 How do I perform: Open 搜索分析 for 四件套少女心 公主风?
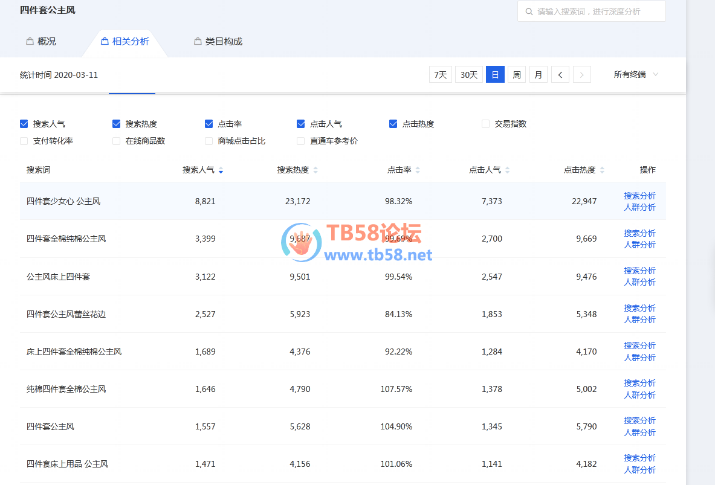click(640, 196)
